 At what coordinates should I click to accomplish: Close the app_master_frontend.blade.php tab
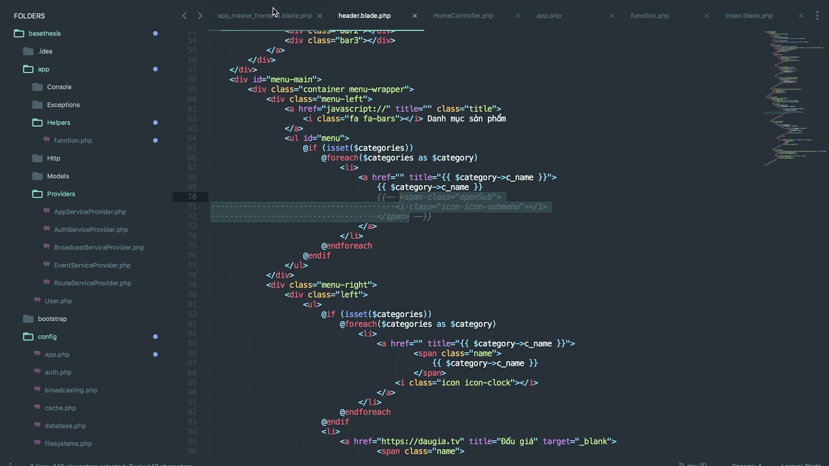pos(320,16)
